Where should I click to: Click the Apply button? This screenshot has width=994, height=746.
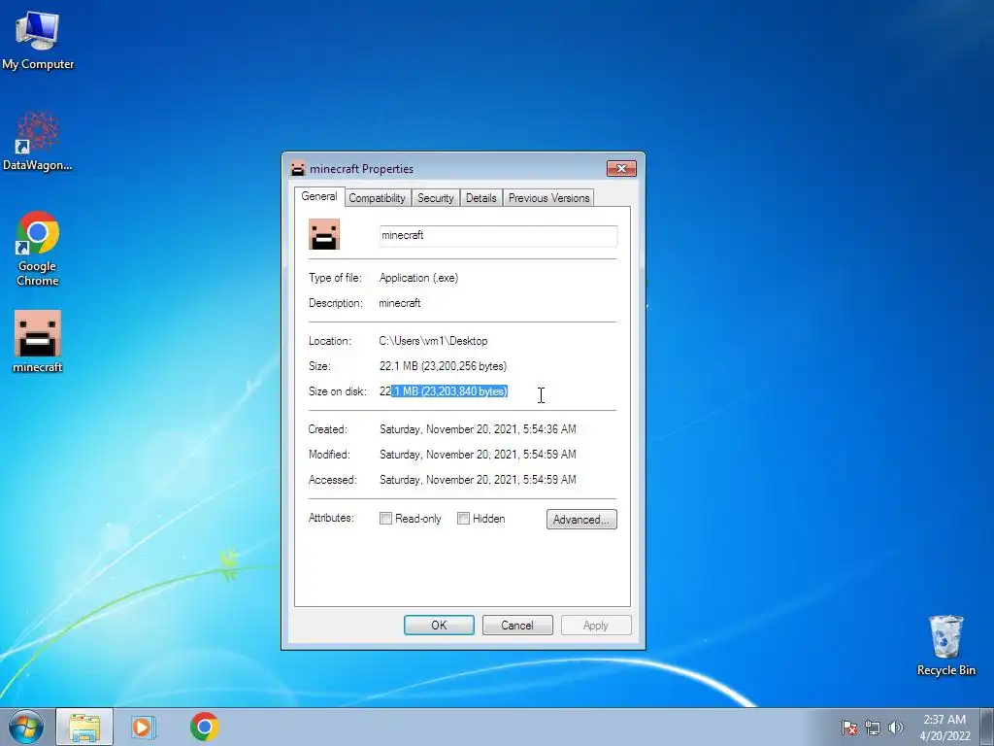click(x=596, y=625)
